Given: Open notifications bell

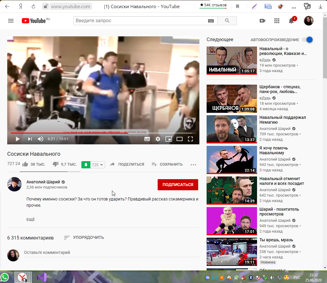Looking at the screenshot, I should point(291,21).
